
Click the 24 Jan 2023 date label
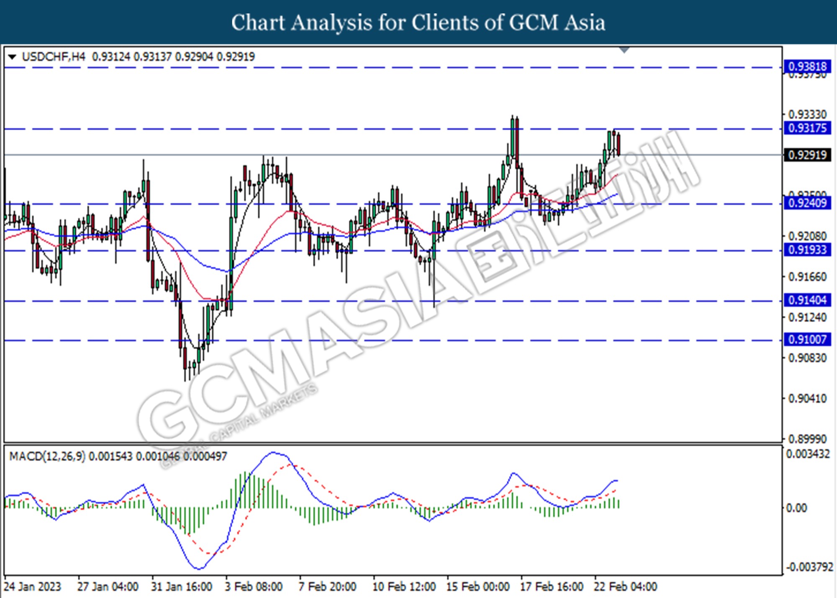pos(33,586)
